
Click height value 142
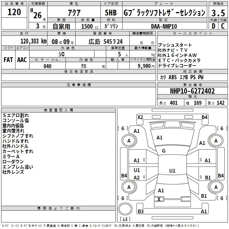tap(220, 103)
